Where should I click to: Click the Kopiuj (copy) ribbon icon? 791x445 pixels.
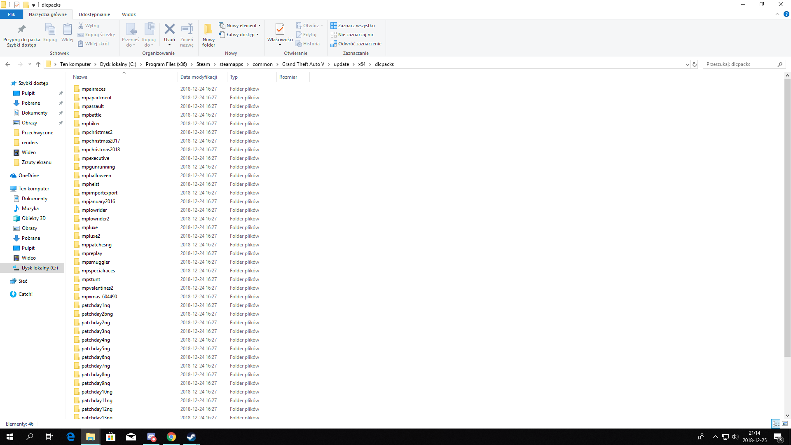click(50, 29)
